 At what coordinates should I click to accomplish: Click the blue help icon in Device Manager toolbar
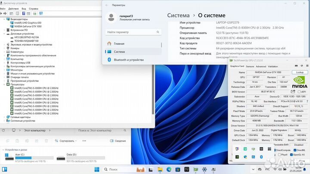[24, 13]
